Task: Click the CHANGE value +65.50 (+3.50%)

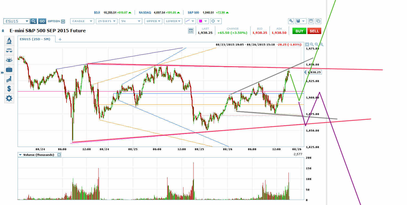Action: 232,33
